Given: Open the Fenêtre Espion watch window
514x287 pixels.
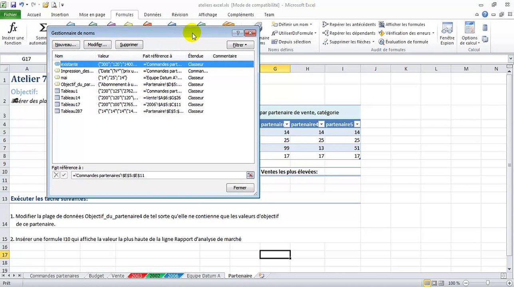Looking at the screenshot, I should coord(447,34).
